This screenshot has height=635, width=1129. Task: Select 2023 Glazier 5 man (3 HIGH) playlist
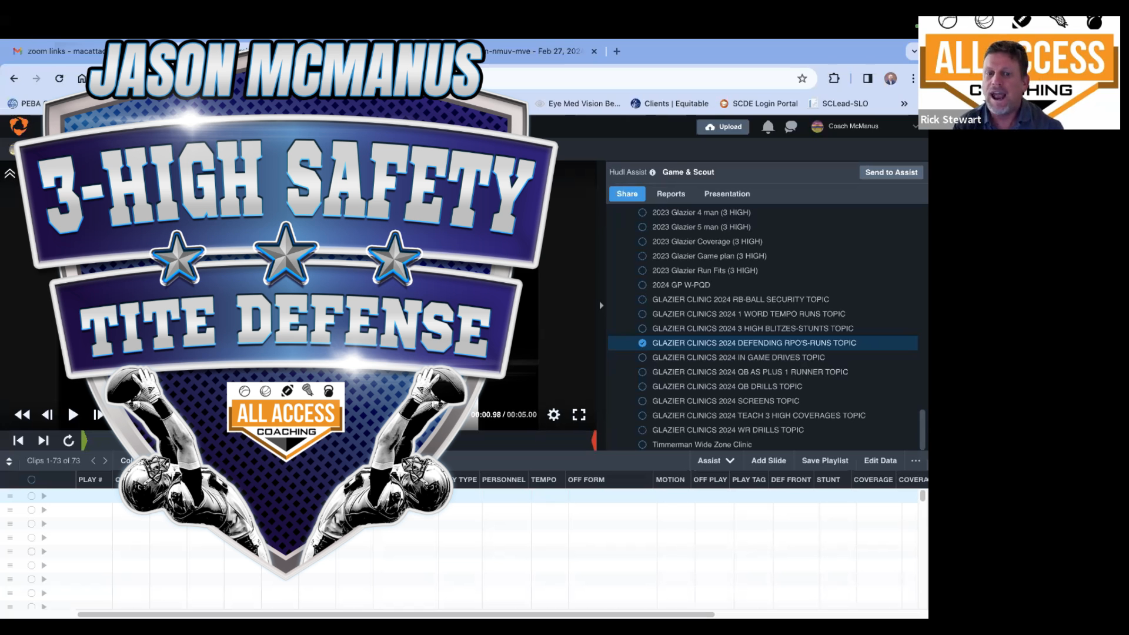click(701, 227)
